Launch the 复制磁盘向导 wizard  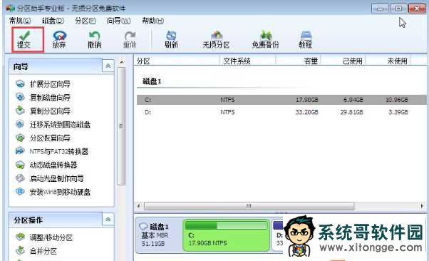pyautogui.click(x=50, y=98)
